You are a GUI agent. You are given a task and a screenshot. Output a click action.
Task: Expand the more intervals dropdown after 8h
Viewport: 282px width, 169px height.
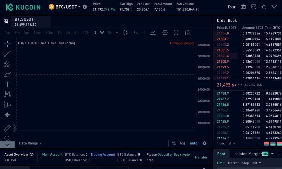pos(117,33)
